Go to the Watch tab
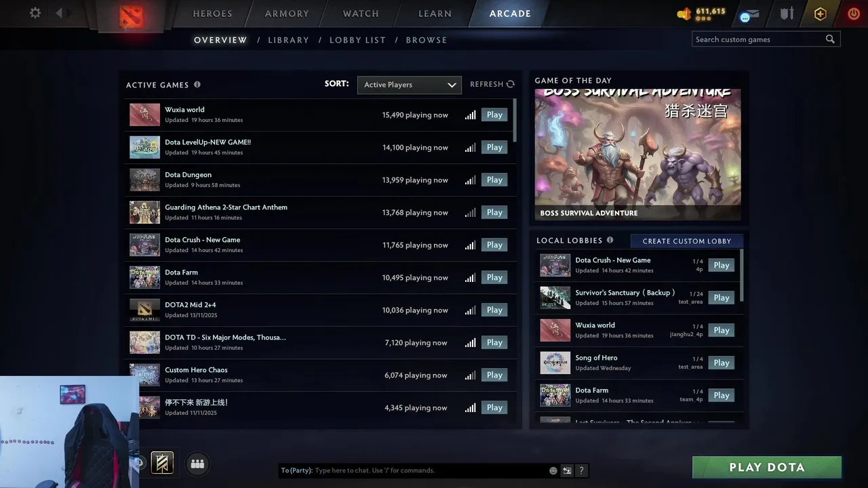 (x=361, y=14)
